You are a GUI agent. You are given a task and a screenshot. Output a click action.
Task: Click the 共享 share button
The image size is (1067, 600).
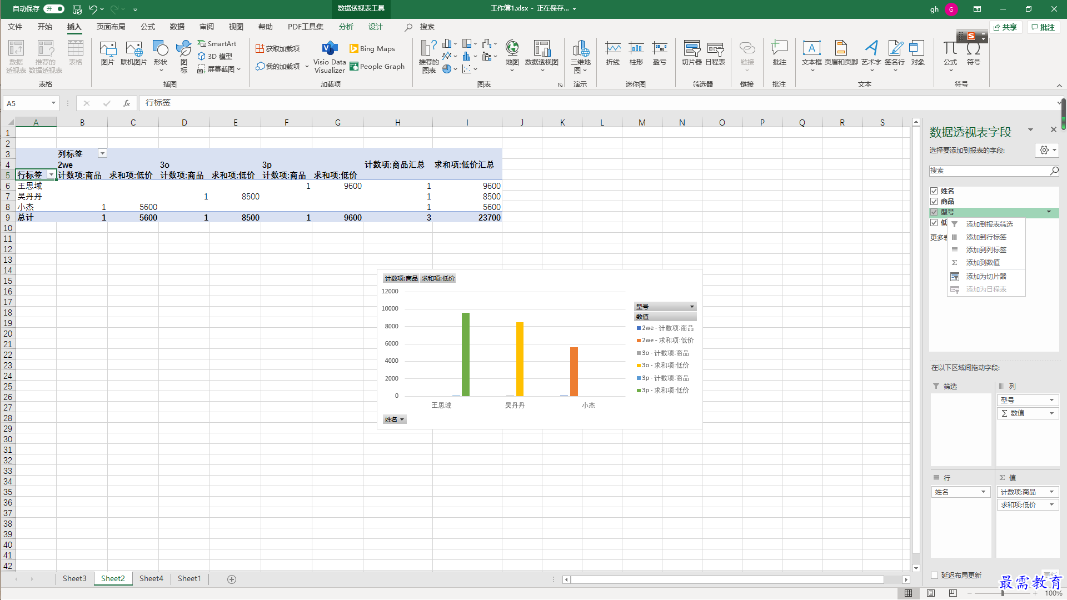(1005, 27)
